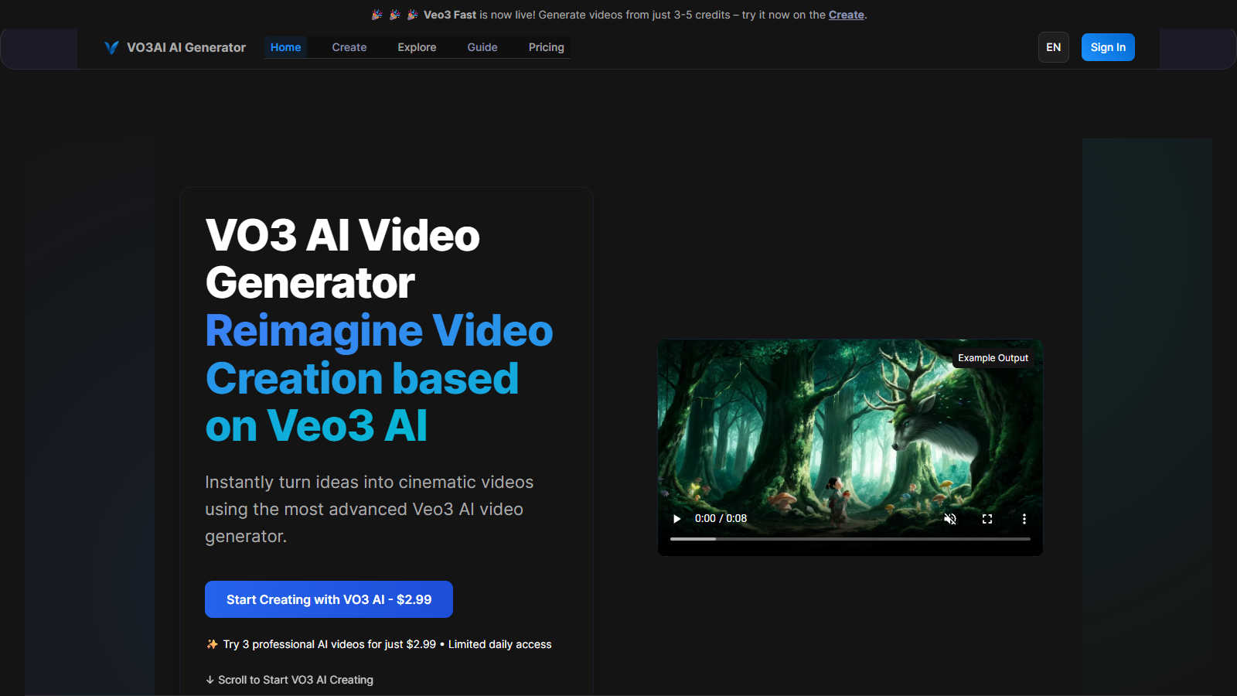Viewport: 1237px width, 696px height.
Task: Click Start Creating with VO3 AI button
Action: tap(329, 599)
